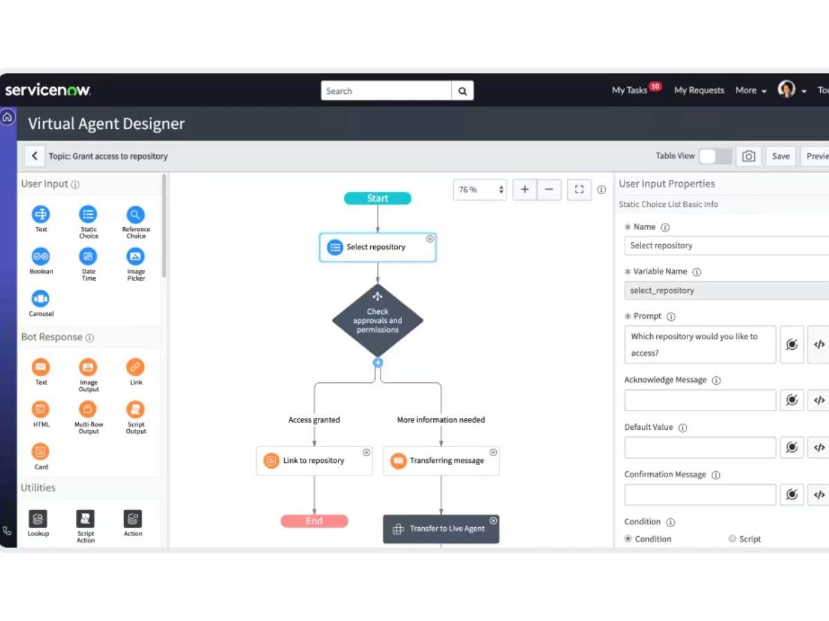
Task: Click the phone icon in sidebar
Action: point(8,531)
